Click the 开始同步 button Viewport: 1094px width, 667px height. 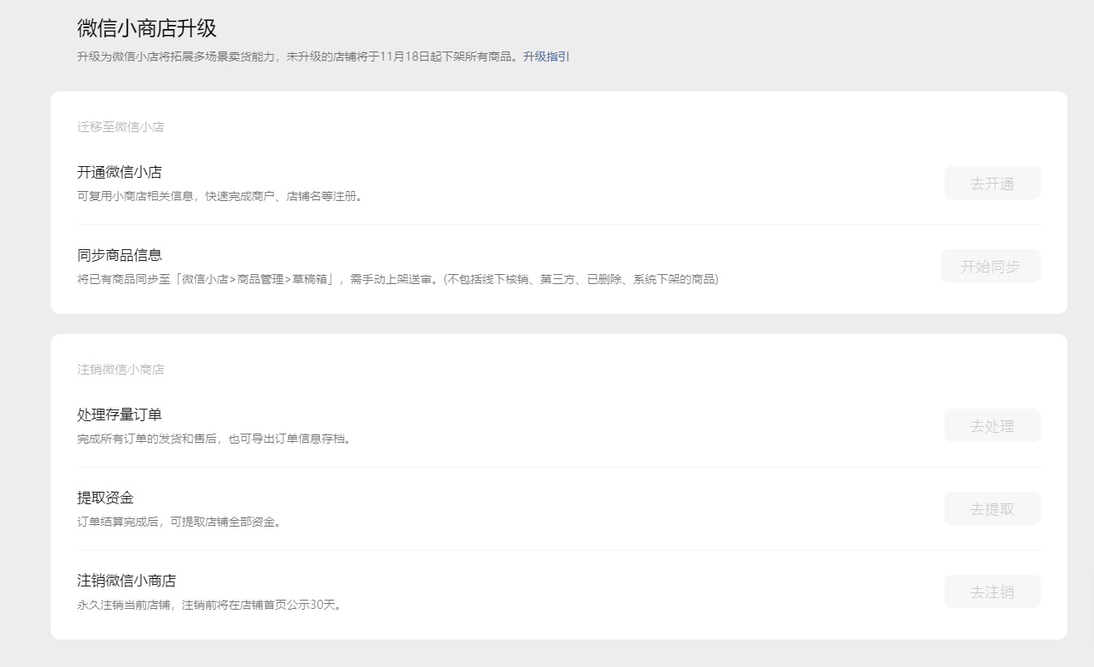pos(990,266)
